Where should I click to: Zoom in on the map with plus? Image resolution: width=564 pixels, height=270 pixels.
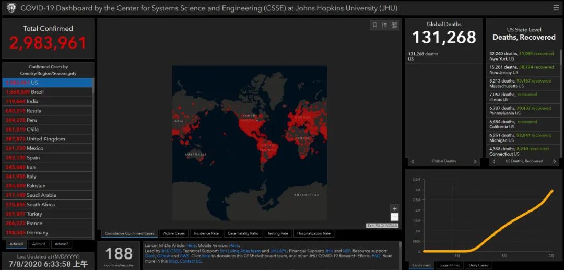395,209
